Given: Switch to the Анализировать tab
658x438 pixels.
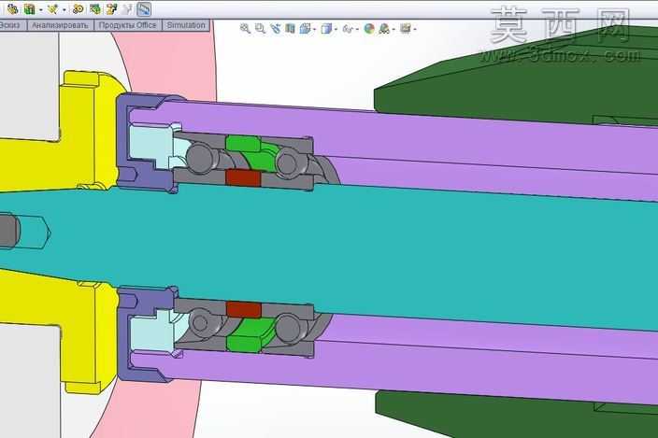Looking at the screenshot, I should [x=61, y=25].
